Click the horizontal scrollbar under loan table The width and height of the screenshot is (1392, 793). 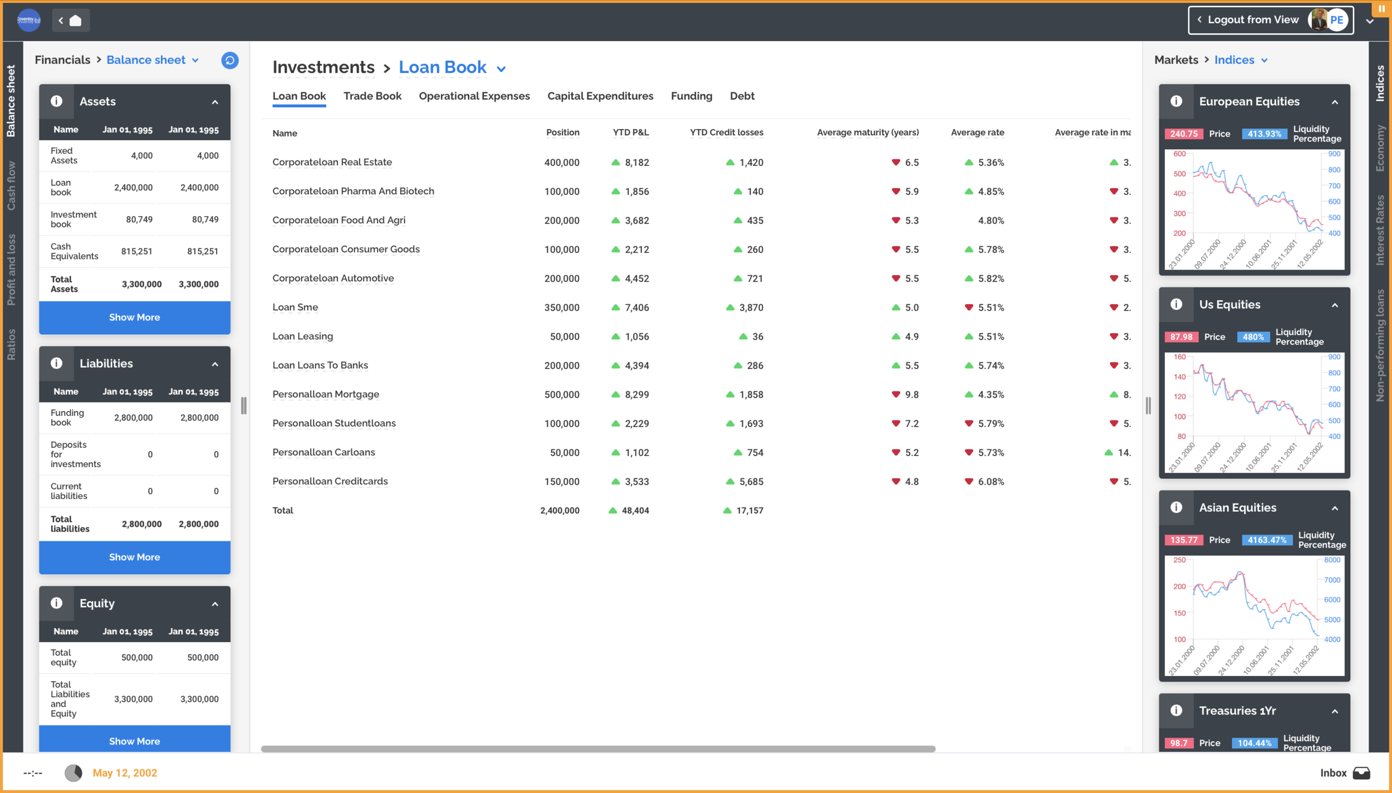tap(598, 749)
